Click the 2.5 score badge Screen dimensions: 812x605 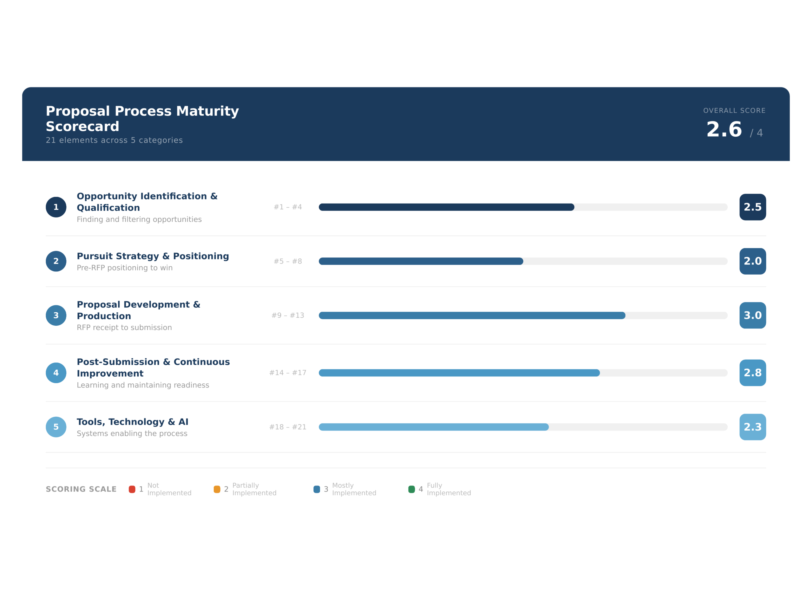(x=752, y=207)
